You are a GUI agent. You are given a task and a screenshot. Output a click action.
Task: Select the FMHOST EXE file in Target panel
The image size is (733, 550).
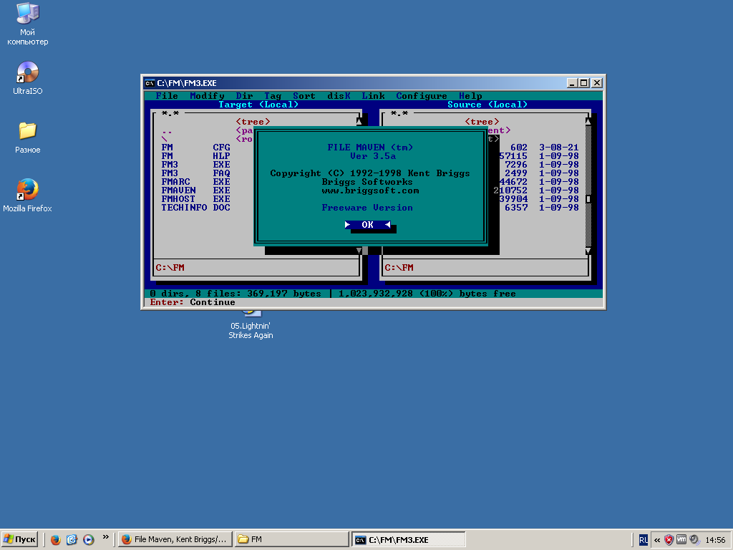point(196,199)
